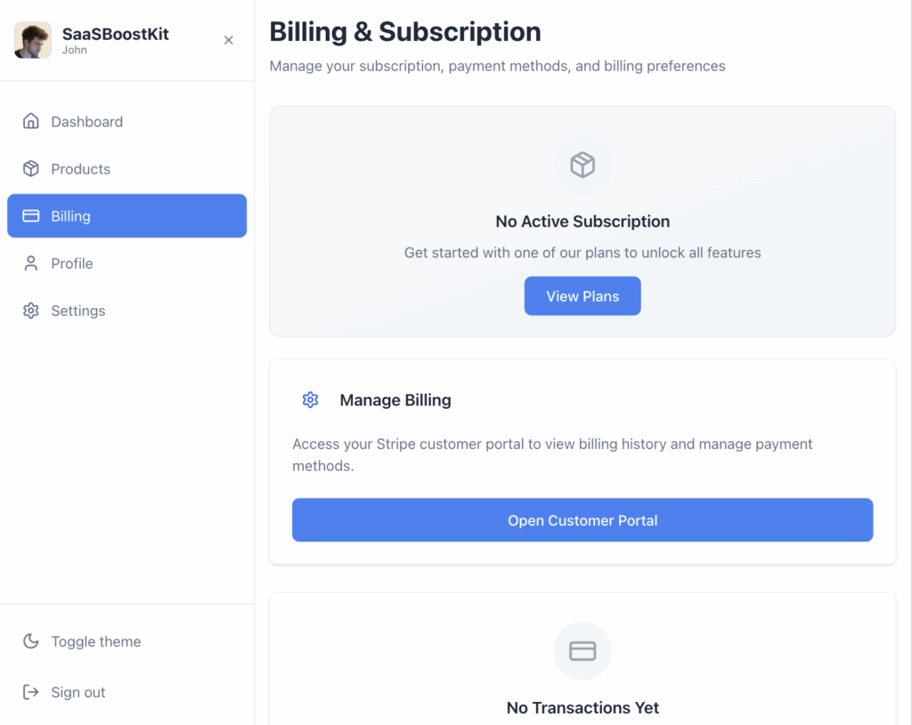Toggle theme between light and dark
912x725 pixels.
[95, 641]
